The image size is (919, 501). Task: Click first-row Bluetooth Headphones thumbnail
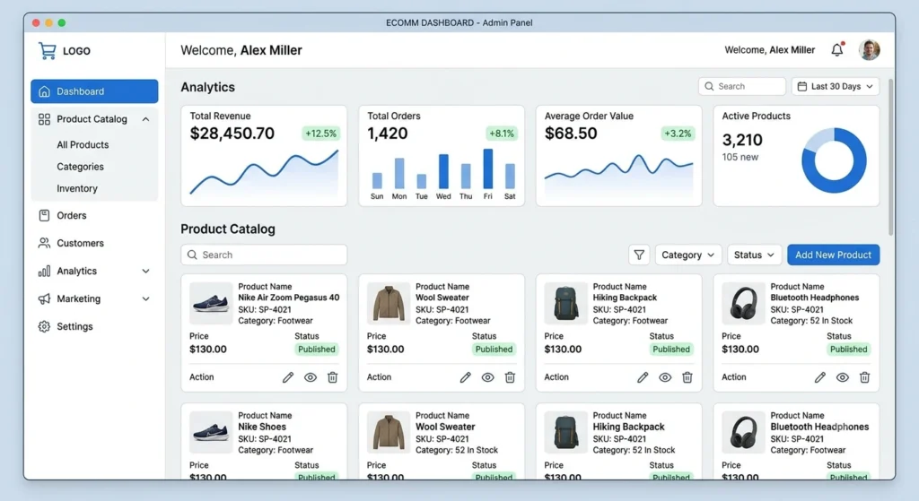tap(743, 303)
